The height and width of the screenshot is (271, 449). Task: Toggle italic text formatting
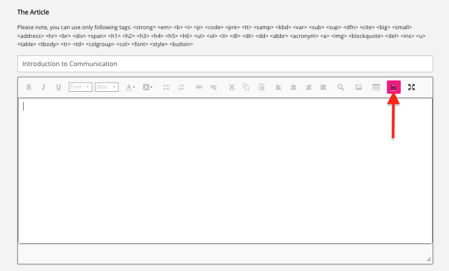click(x=44, y=87)
